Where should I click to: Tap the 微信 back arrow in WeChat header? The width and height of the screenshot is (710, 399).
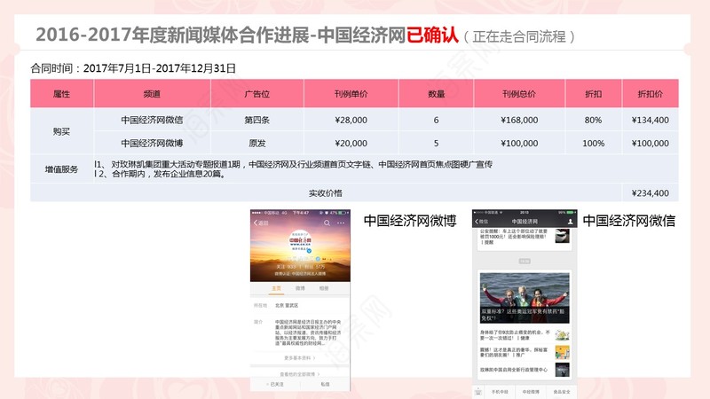[481, 221]
